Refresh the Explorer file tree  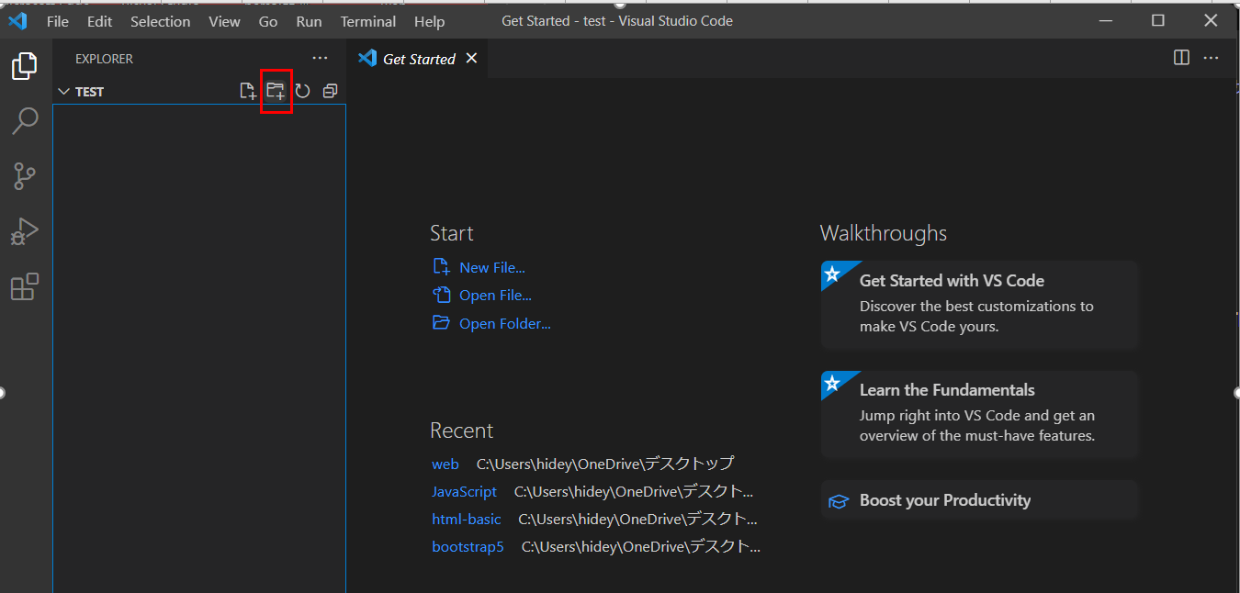[302, 91]
